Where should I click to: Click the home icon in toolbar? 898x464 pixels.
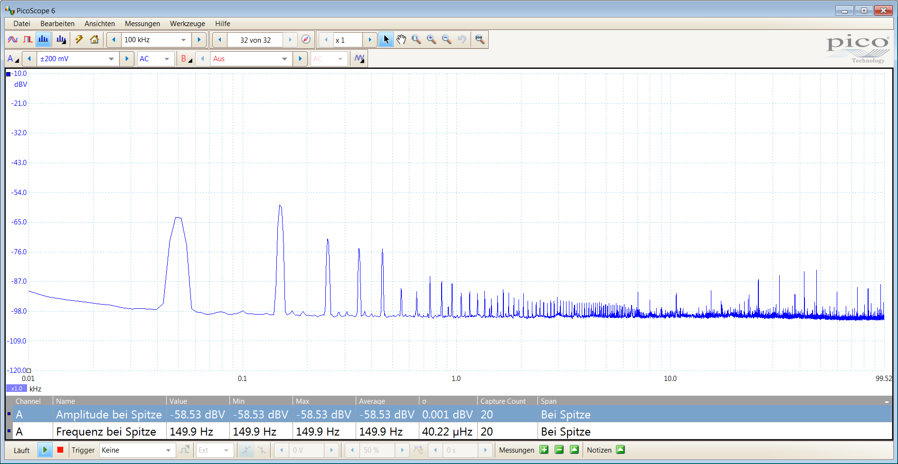pyautogui.click(x=95, y=40)
